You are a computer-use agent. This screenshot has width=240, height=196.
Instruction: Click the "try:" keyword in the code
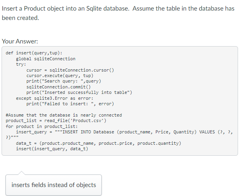[21, 64]
